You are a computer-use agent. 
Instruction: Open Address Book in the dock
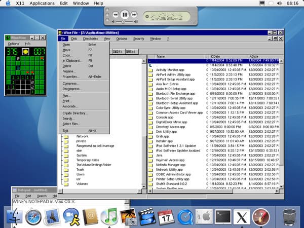click(x=90, y=217)
